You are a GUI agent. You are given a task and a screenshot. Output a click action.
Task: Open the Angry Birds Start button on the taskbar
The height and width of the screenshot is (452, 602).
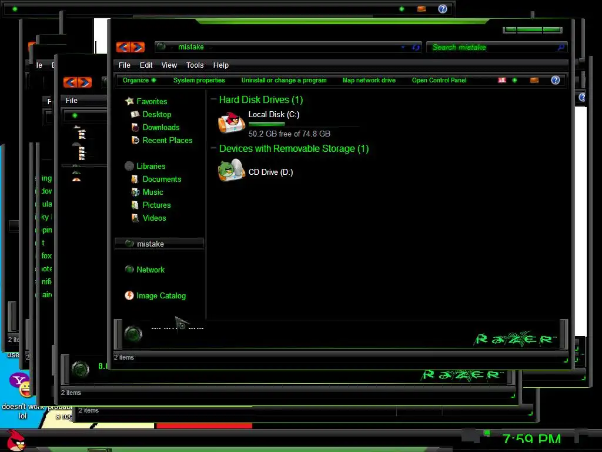point(16,440)
